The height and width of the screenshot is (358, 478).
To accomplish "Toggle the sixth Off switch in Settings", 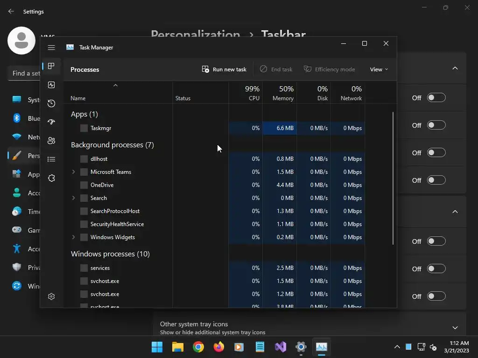I will (436, 269).
